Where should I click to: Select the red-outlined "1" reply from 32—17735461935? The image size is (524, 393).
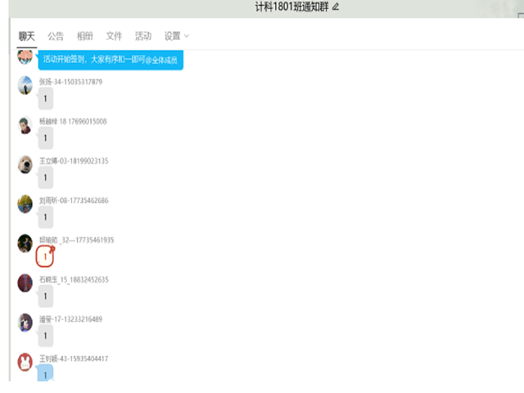(45, 256)
